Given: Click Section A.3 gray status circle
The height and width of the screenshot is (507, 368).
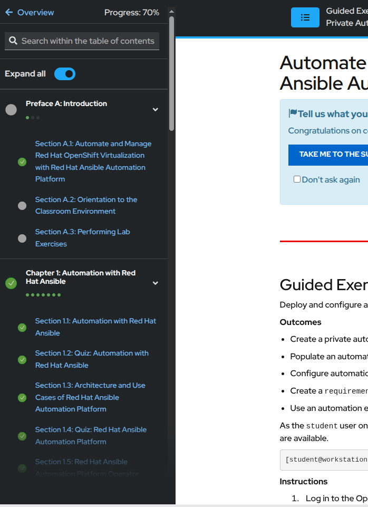Looking at the screenshot, I should point(22,238).
